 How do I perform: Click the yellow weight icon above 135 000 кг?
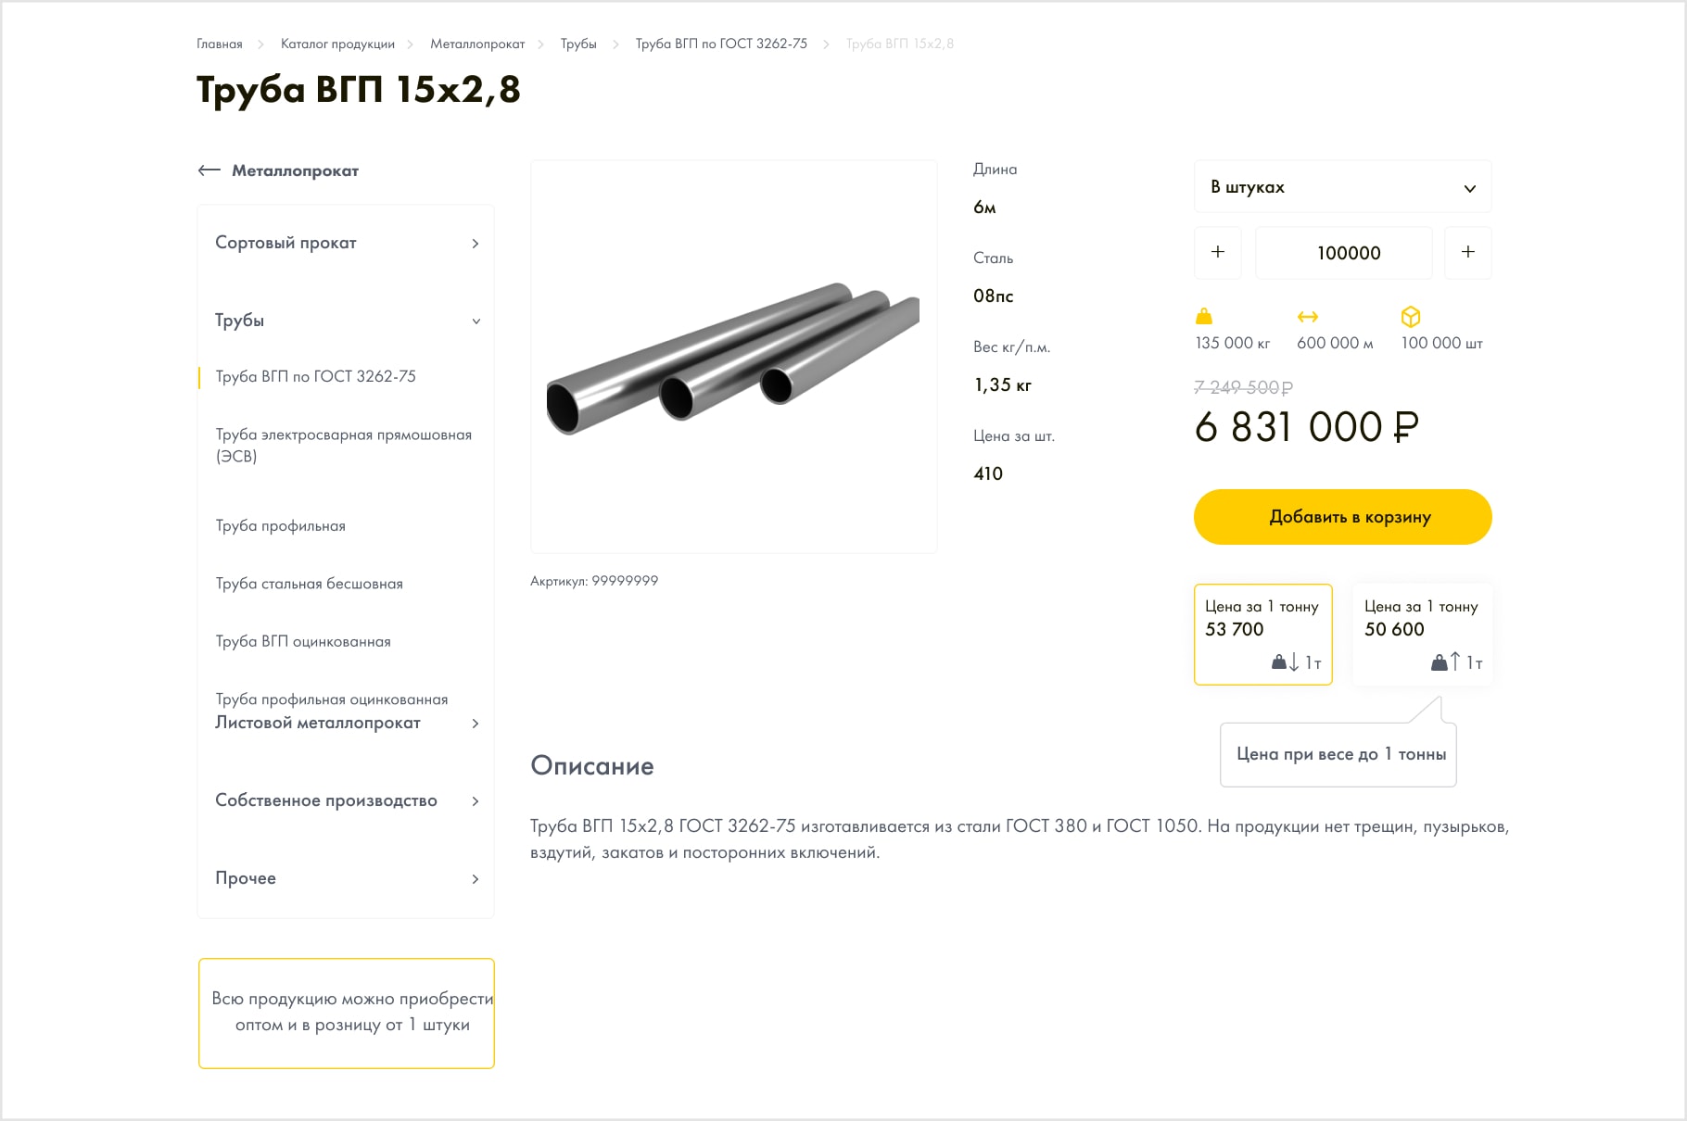[x=1204, y=316]
